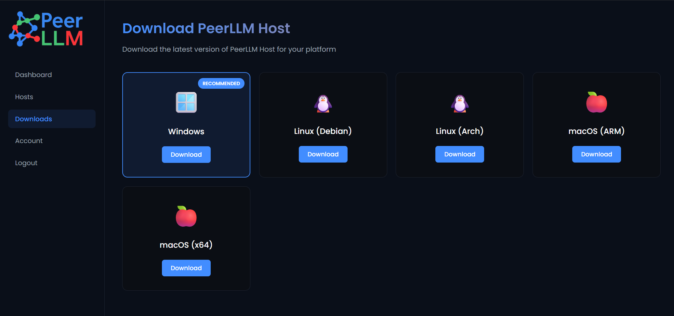
Task: Select the Downloads sidebar item
Action: pos(33,119)
